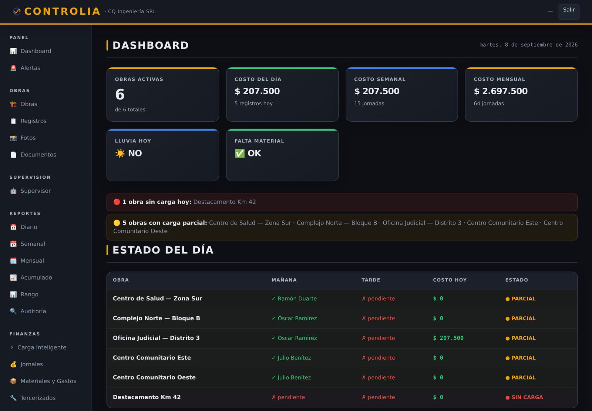The width and height of the screenshot is (592, 411).
Task: Select the Lluvia Hoy NO status card
Action: 163,155
